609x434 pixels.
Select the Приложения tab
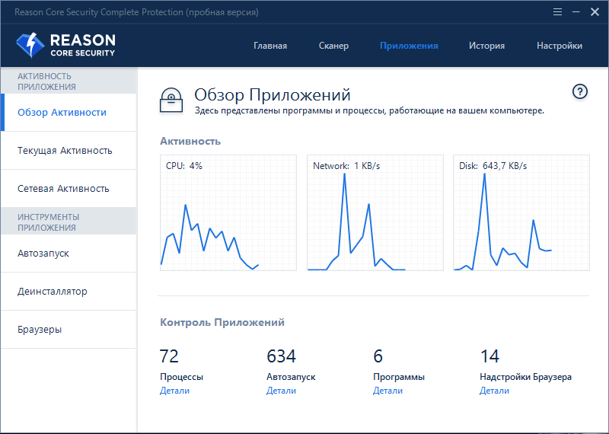(409, 46)
